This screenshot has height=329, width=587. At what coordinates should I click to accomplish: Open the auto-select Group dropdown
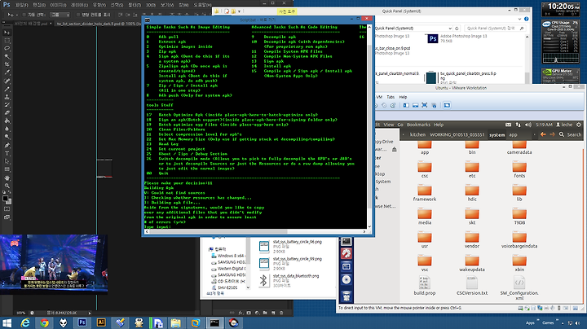tap(60, 15)
